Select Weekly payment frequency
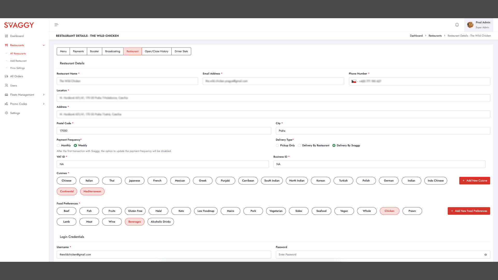The image size is (498, 280). [75, 145]
